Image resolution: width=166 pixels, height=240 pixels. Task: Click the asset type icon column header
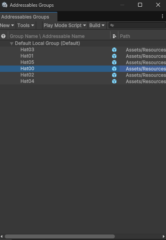point(114,36)
